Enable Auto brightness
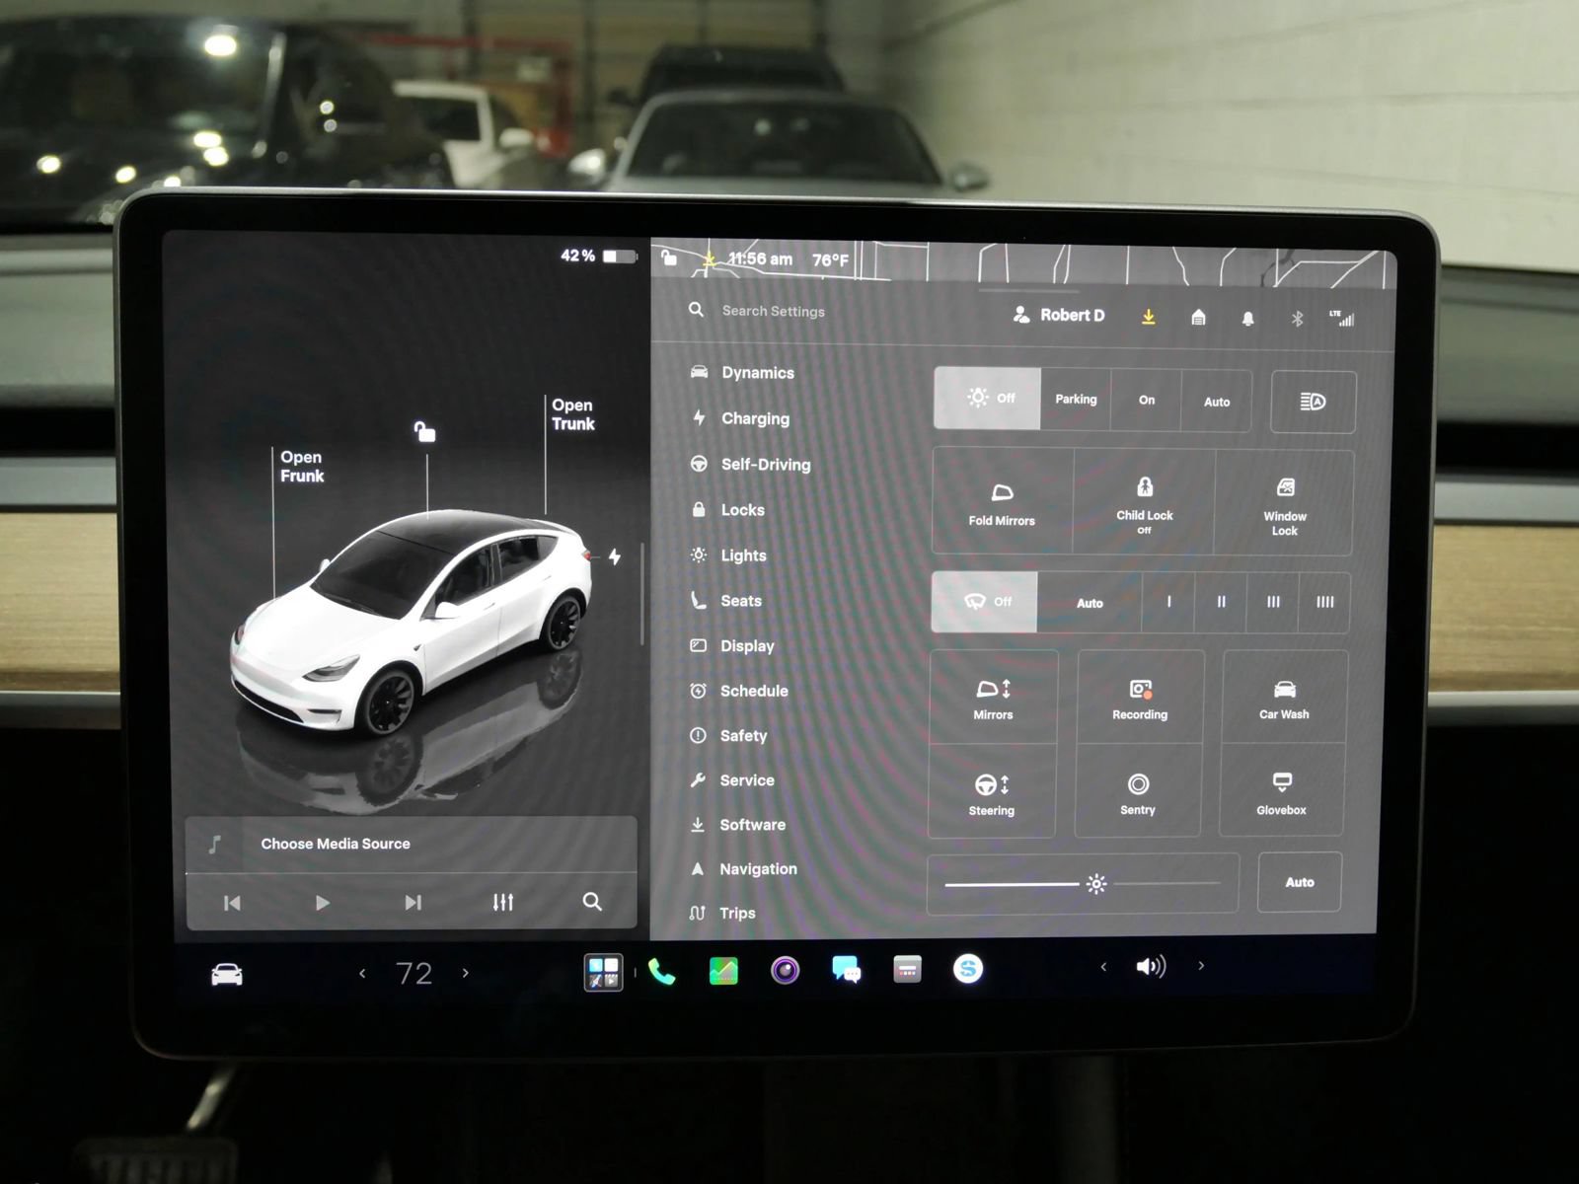1579x1184 pixels. pyautogui.click(x=1300, y=882)
